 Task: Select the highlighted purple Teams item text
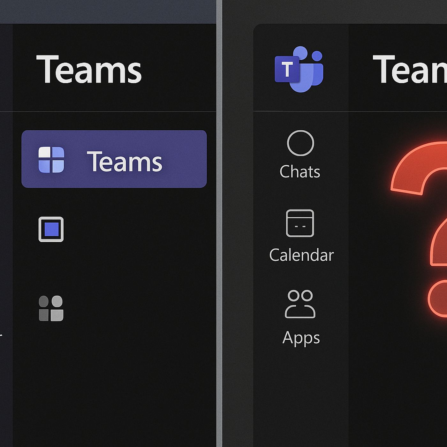pos(125,162)
